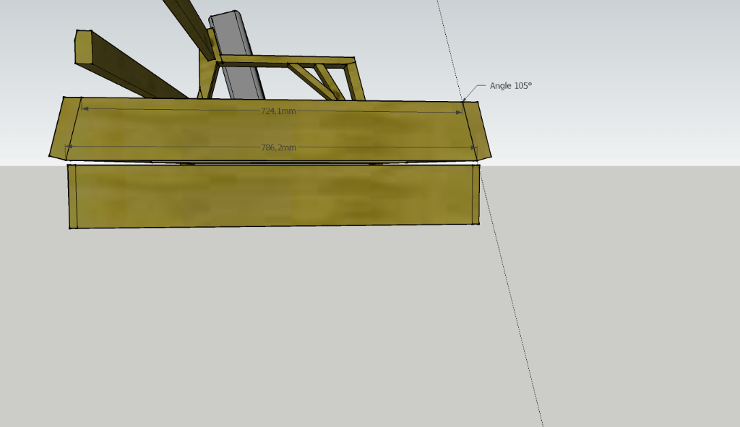Select the lower rectangular wooden board
This screenshot has height=427, width=740.
(x=274, y=196)
